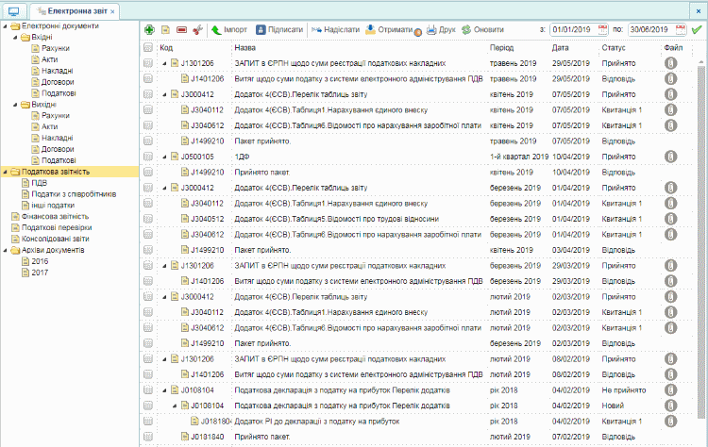Select checkbox for J0181840 Прийнято пакет row
Image resolution: width=708 pixels, height=447 pixels.
(x=148, y=437)
